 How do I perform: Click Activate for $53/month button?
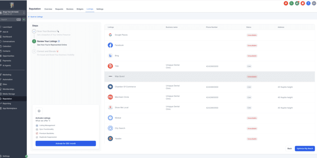point(66,144)
